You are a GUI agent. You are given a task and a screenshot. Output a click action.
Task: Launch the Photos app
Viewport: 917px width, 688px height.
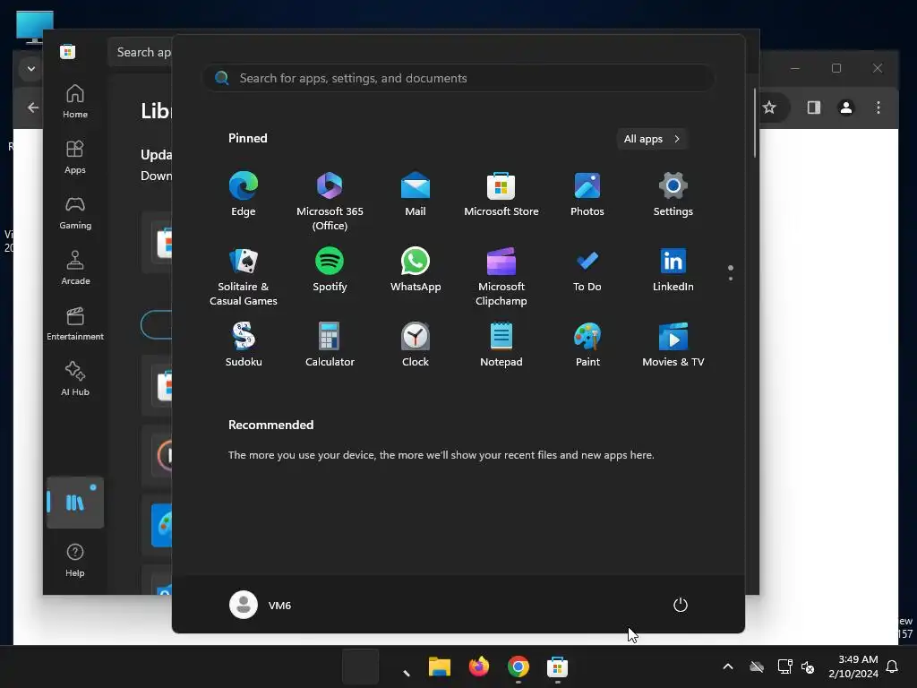587,194
